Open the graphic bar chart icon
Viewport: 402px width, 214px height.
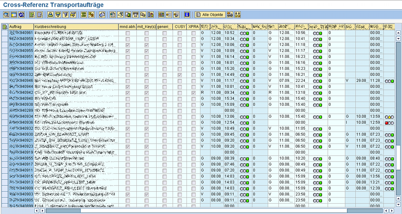(151, 15)
